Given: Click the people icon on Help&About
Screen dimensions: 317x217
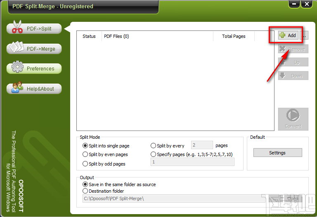Looking at the screenshot, I should pos(17,87).
